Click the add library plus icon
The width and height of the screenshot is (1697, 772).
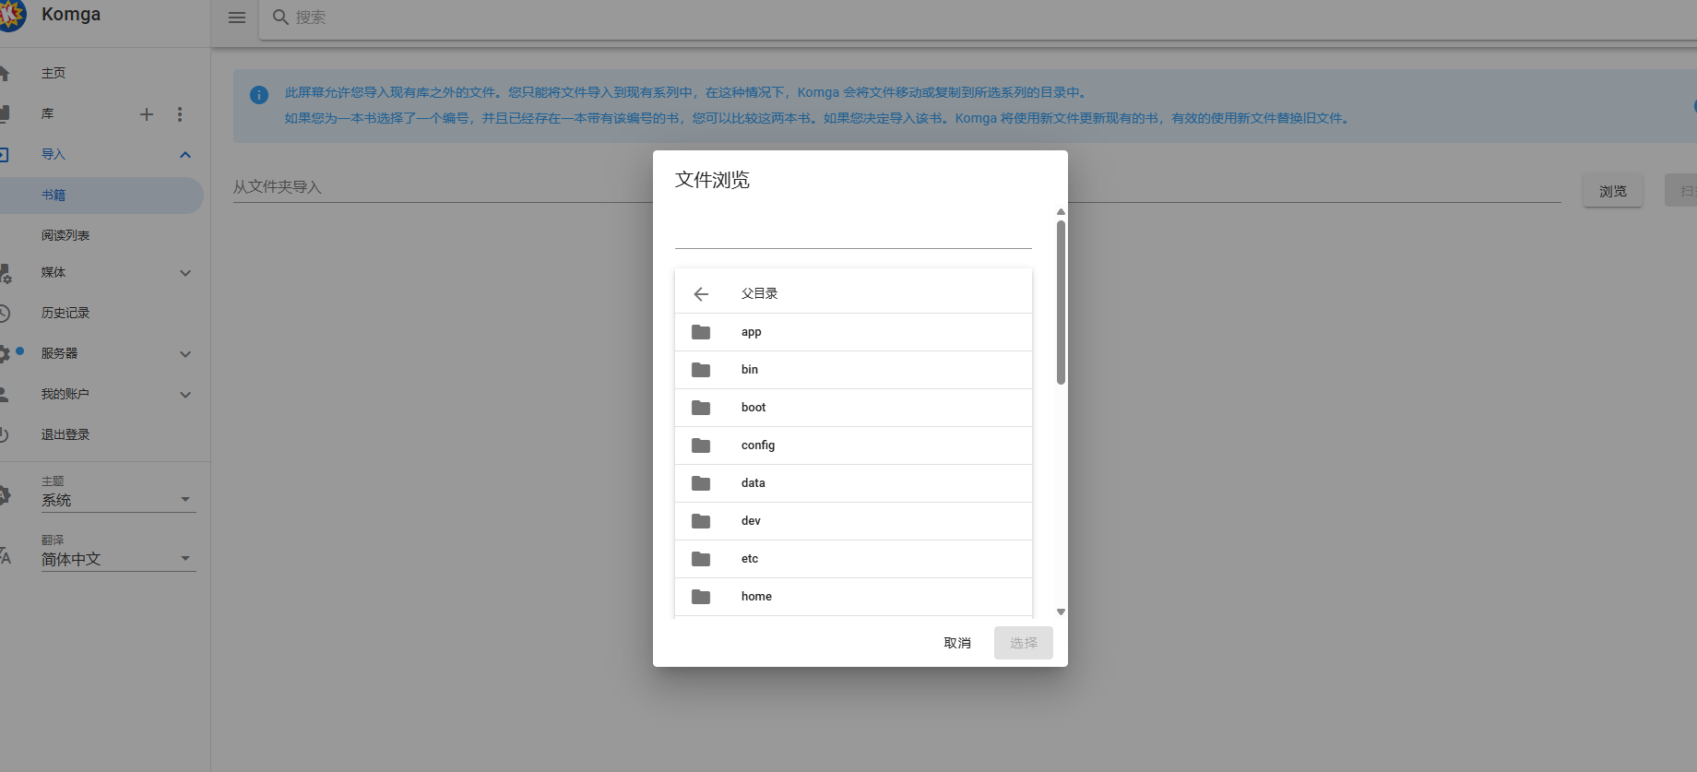pos(147,114)
